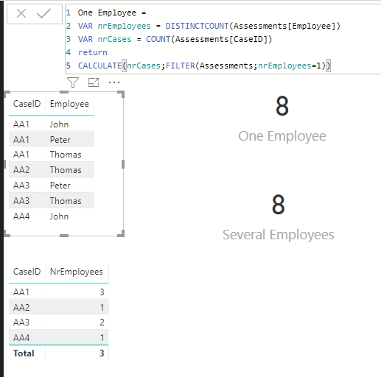Viewport: 381px width, 377px height.
Task: Grab the top-right resize handle of table visual
Action: click(121, 94)
